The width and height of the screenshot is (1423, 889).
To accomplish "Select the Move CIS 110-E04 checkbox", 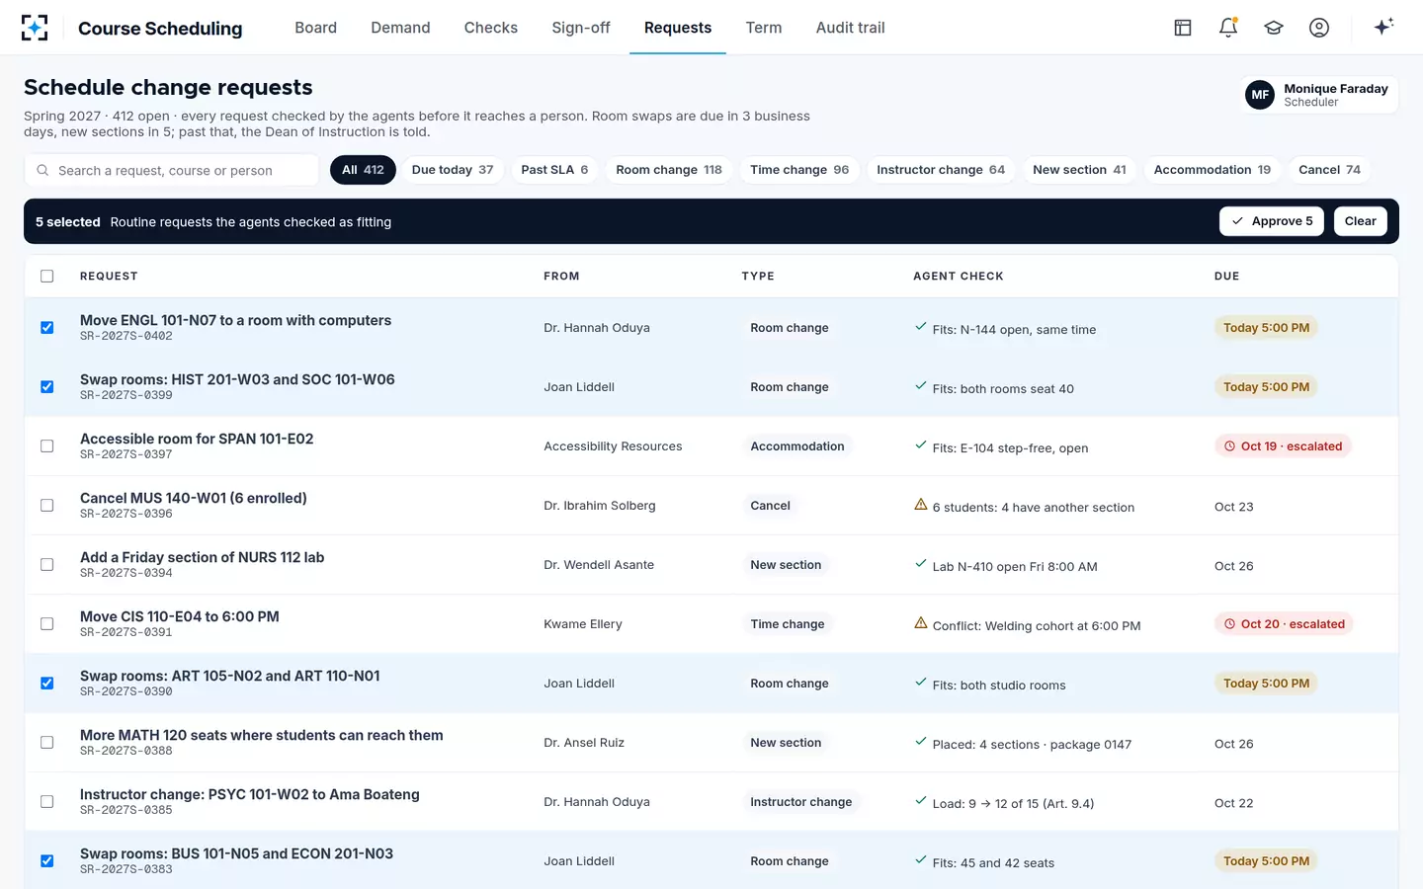I will (x=46, y=623).
